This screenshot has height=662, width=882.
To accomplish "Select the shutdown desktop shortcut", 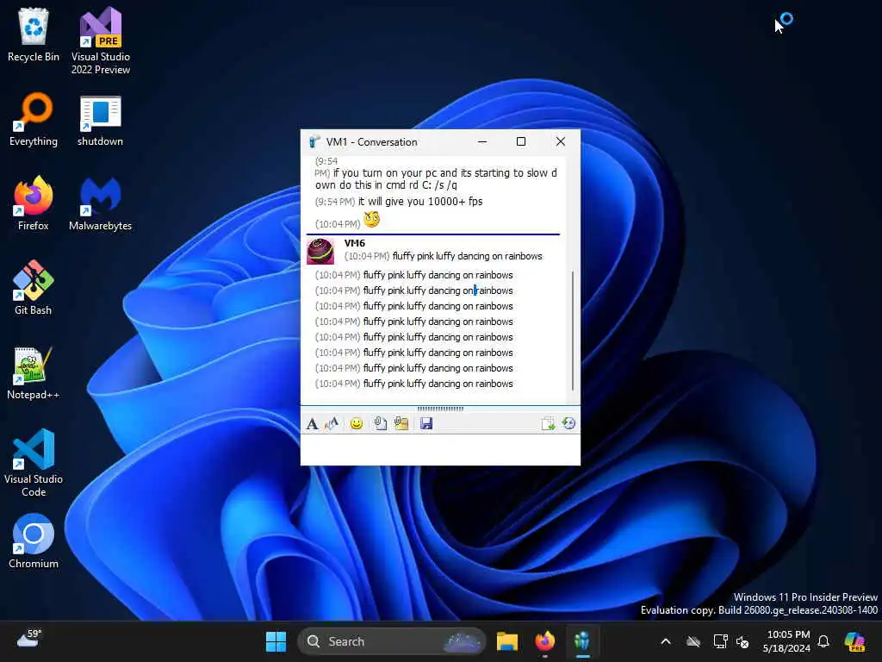I will coord(100,119).
